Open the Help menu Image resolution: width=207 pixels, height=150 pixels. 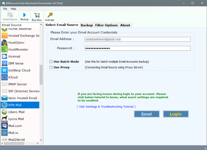[x=13, y=9]
